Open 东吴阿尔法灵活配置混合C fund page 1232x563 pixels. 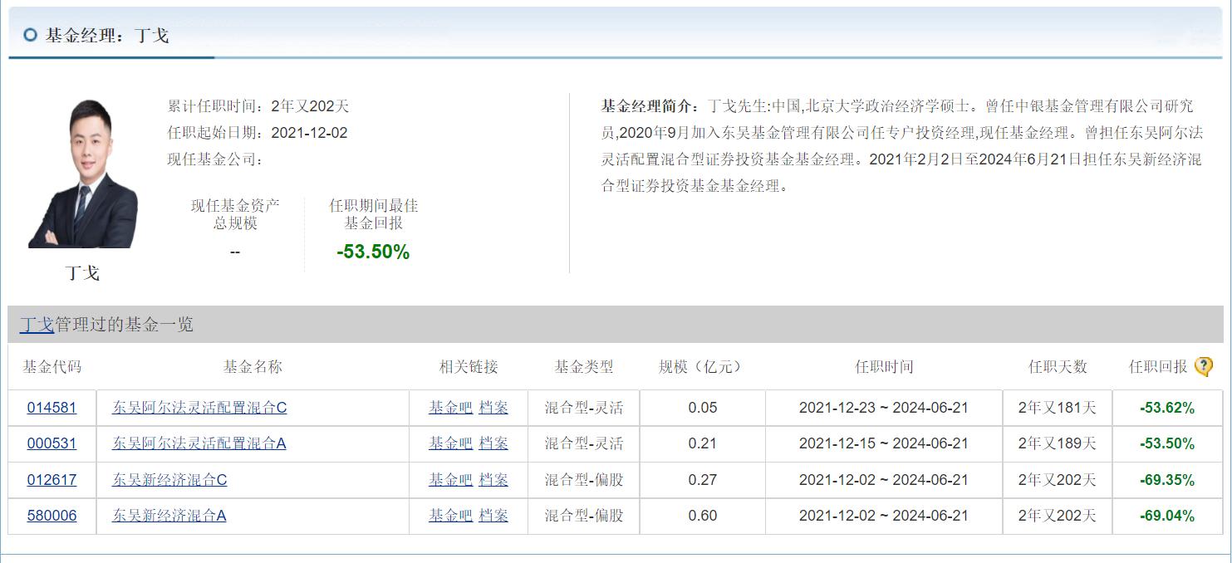tap(199, 408)
